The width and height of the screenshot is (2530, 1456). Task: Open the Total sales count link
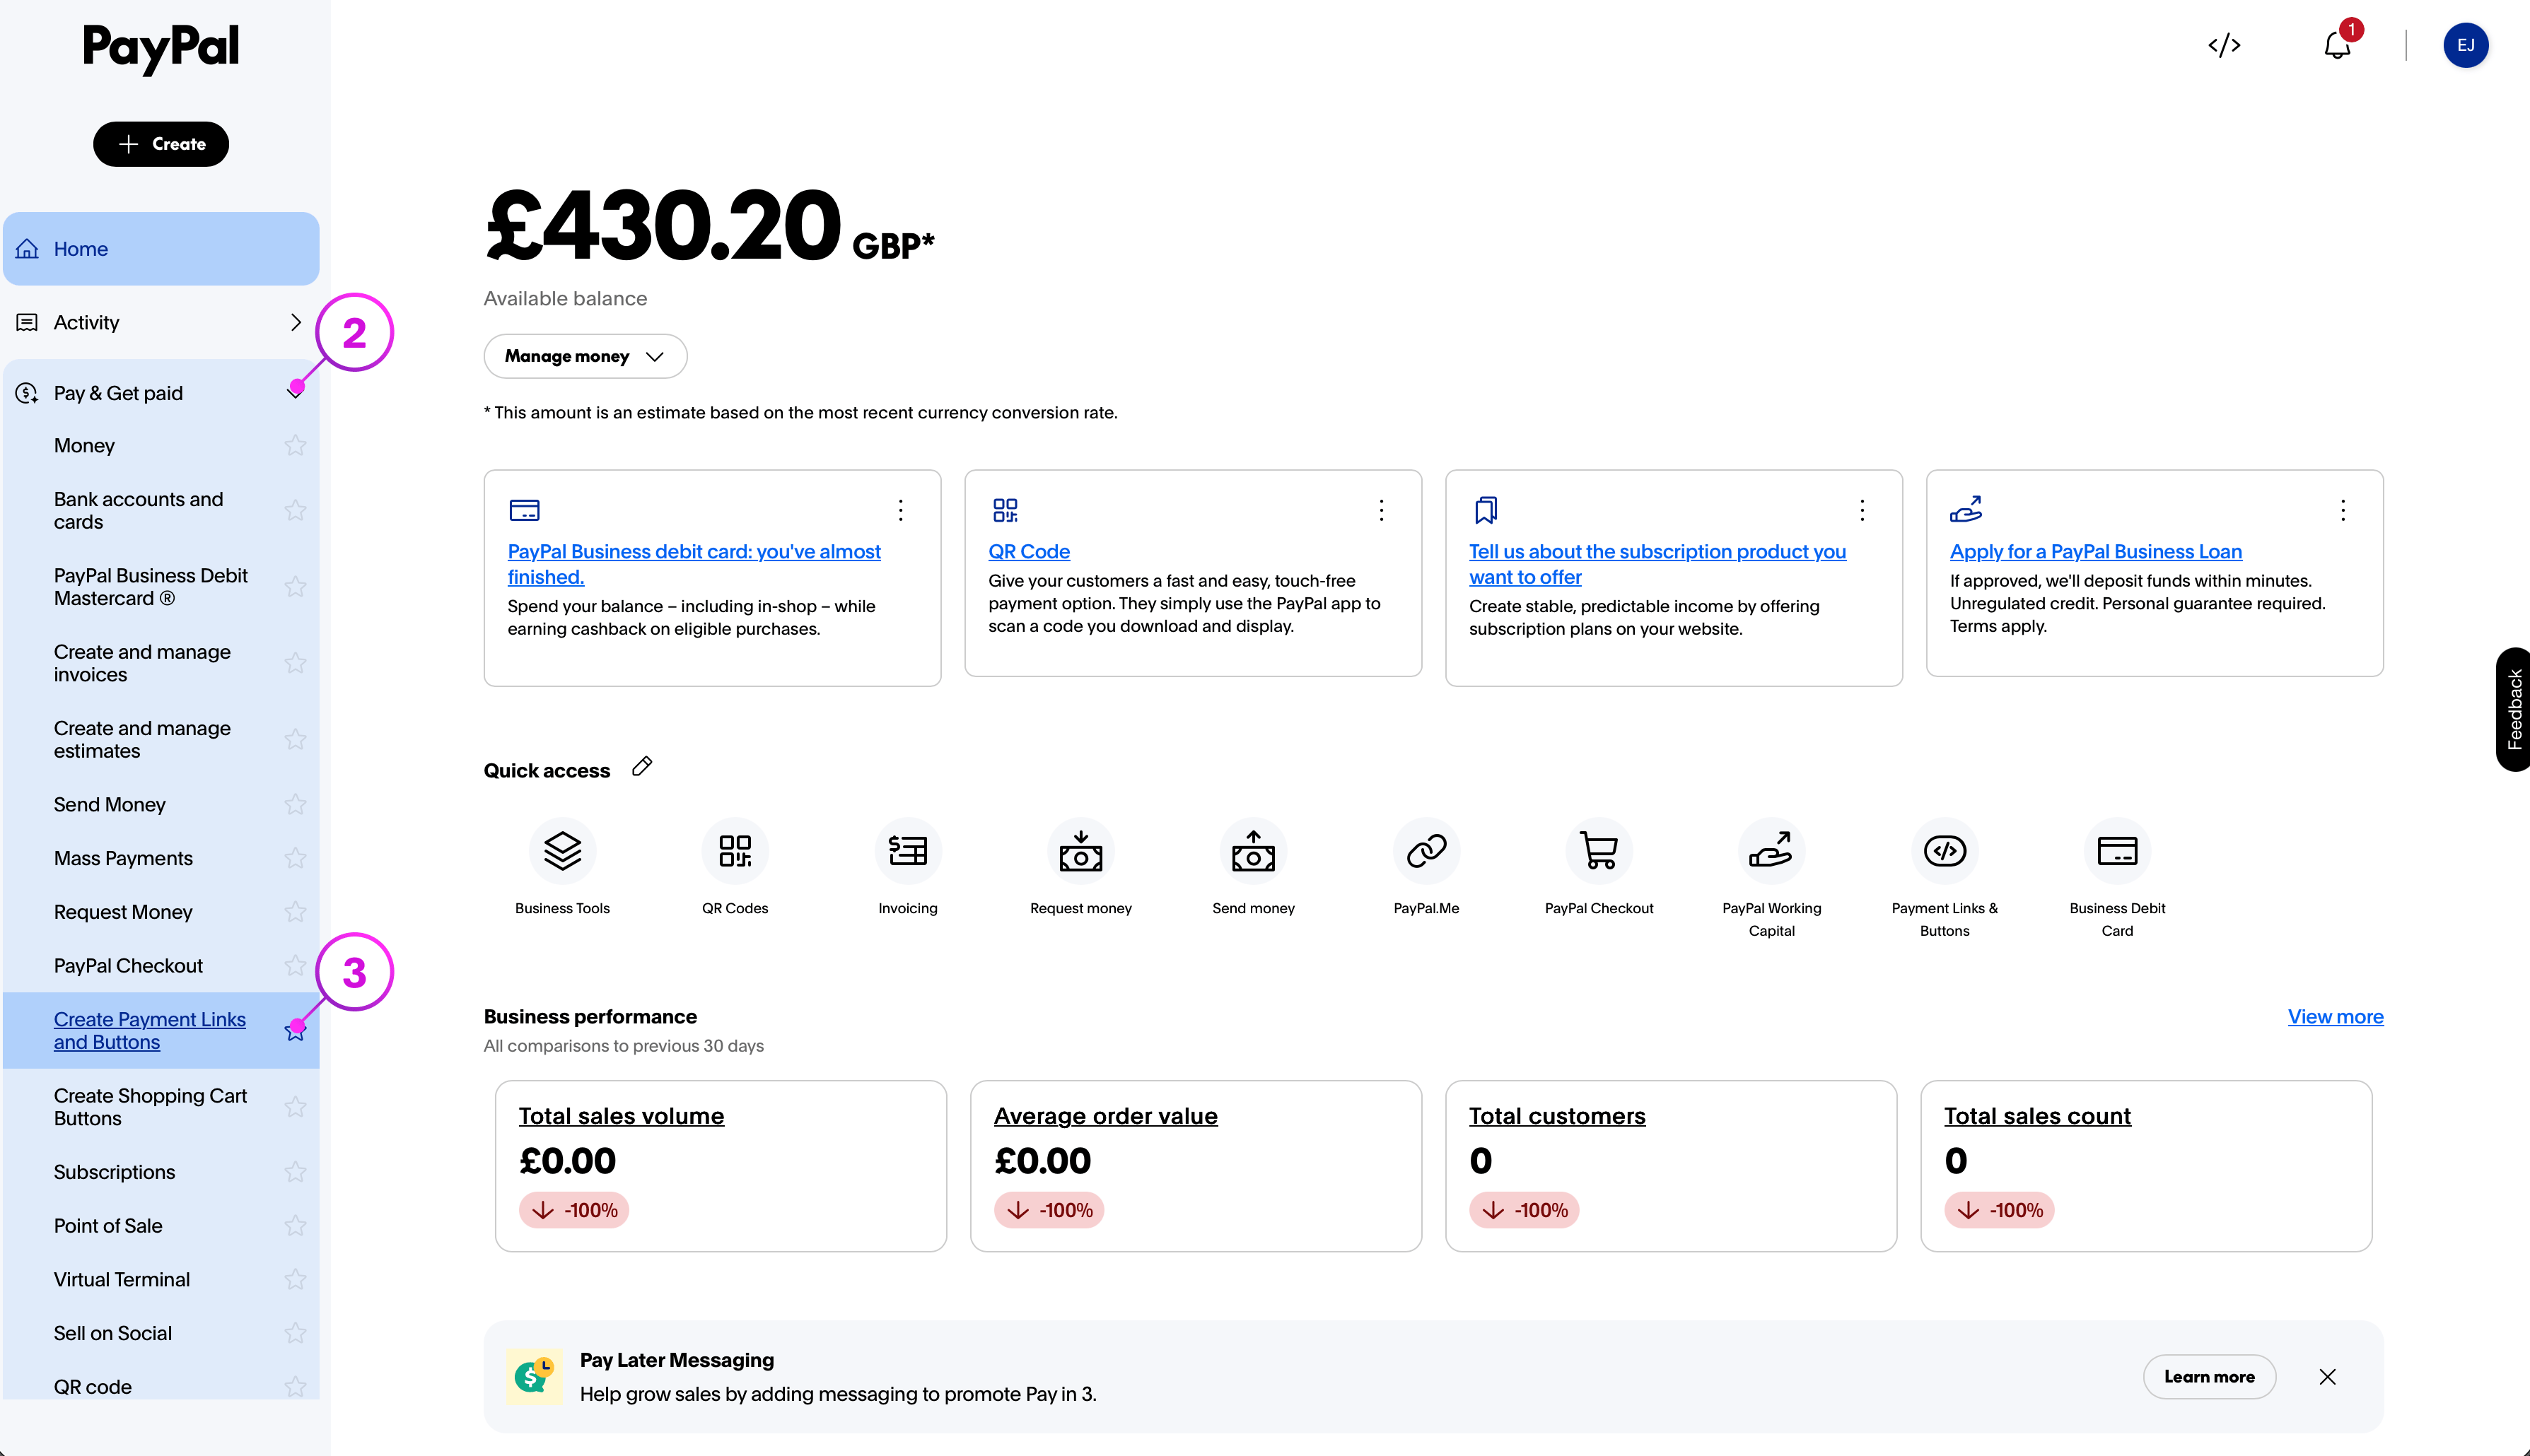coord(2037,1116)
